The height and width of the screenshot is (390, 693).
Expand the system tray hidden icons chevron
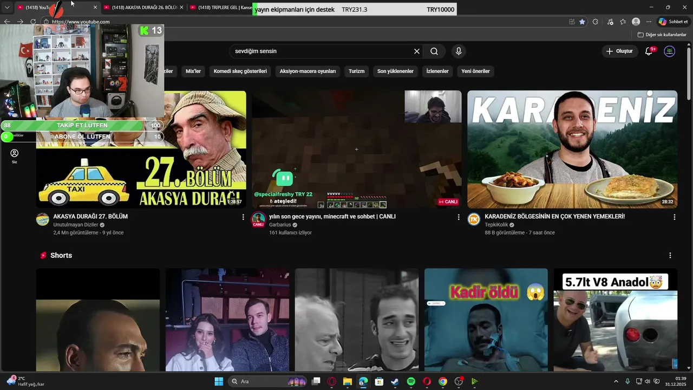pyautogui.click(x=616, y=381)
